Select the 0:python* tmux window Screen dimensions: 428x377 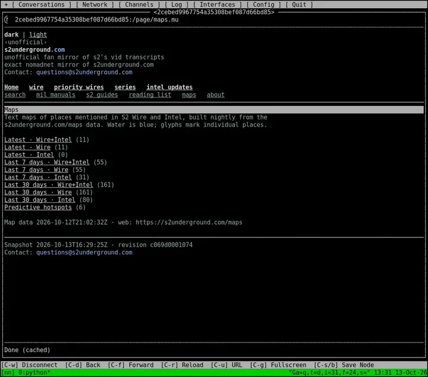click(x=34, y=373)
